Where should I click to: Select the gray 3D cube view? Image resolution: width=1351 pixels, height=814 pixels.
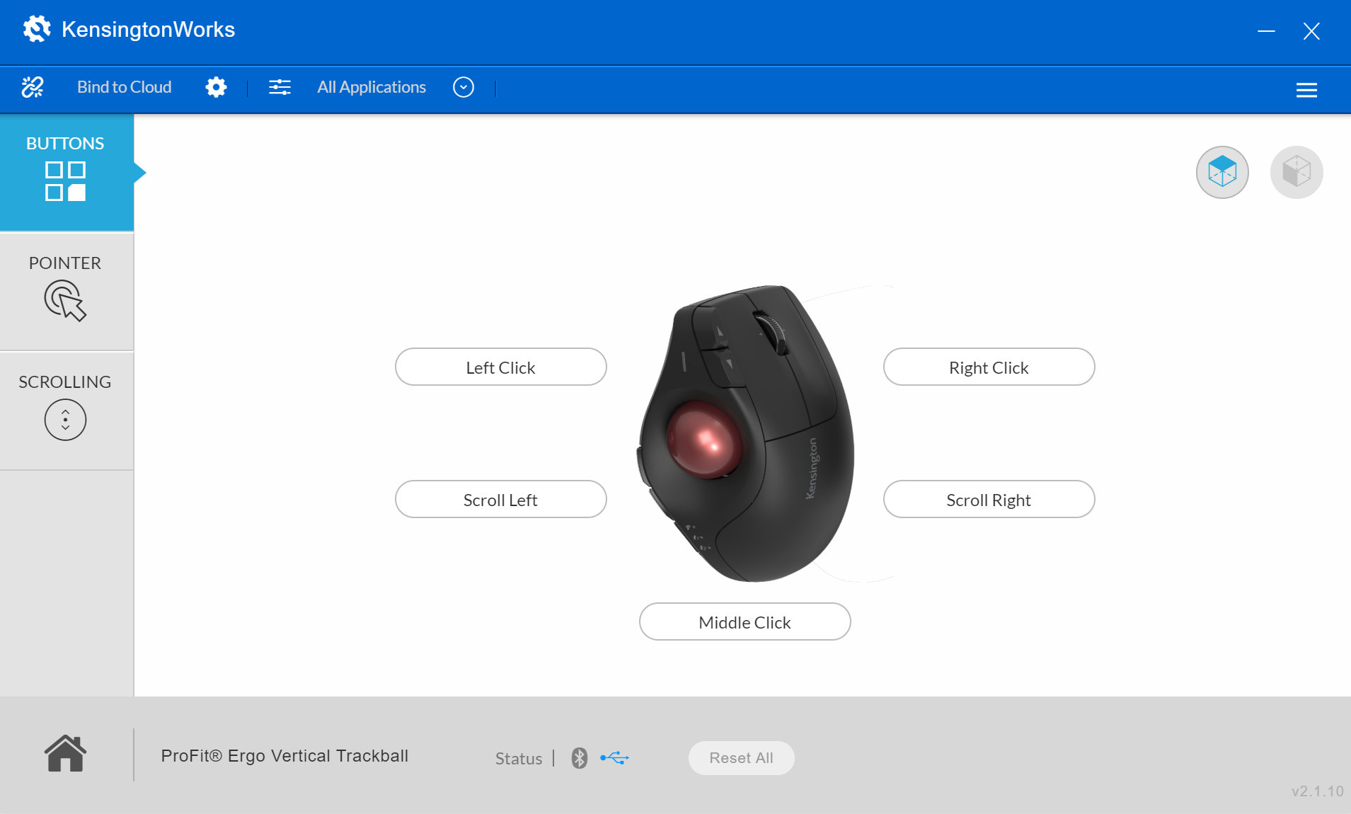pos(1297,172)
